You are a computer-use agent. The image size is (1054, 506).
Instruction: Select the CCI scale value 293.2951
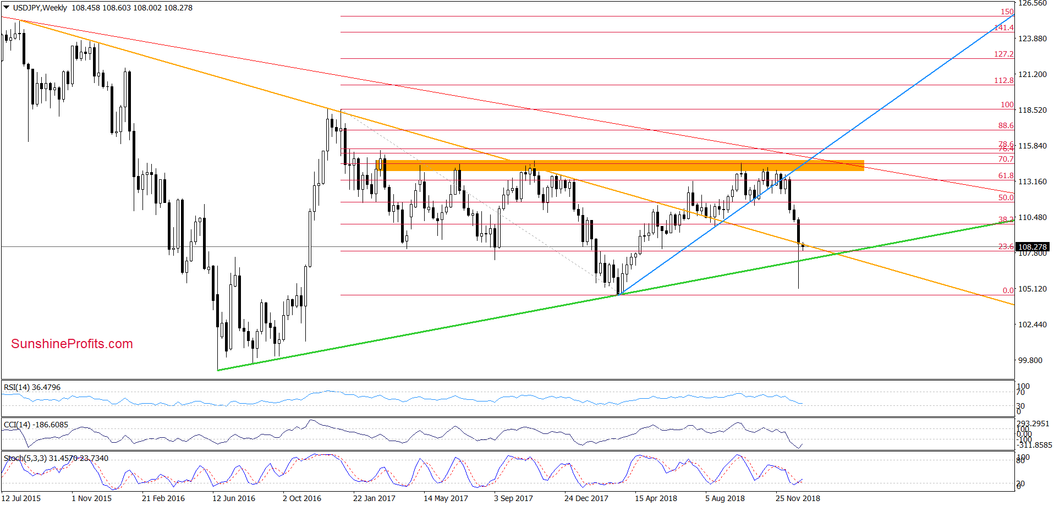pos(1033,424)
